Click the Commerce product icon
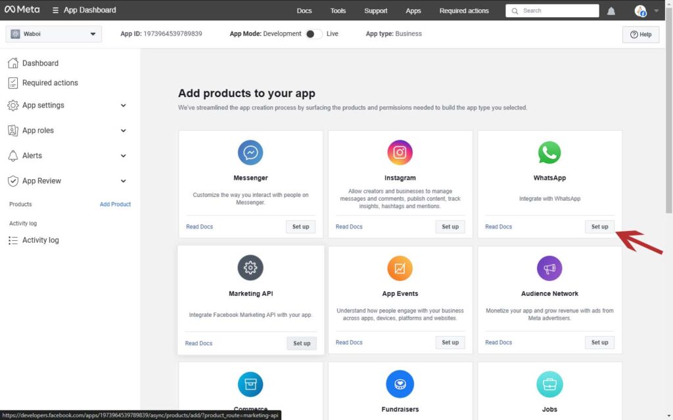The image size is (673, 420). pos(250,384)
